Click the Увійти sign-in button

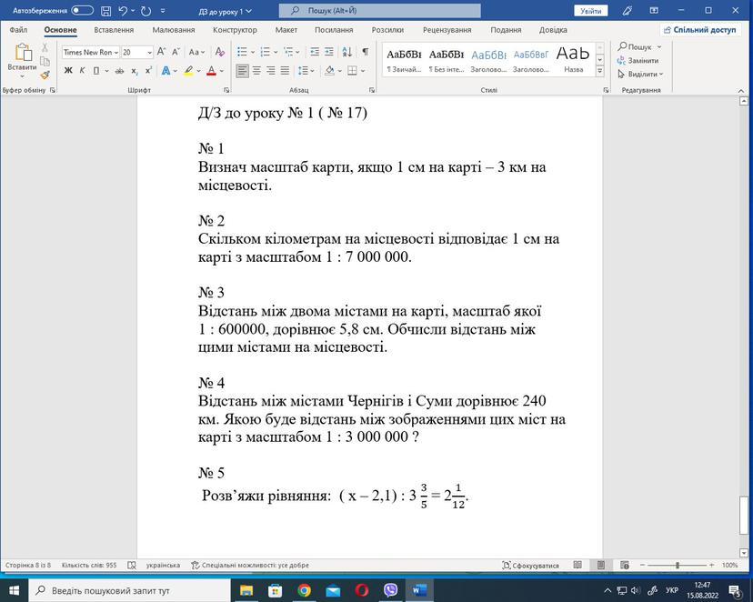click(x=591, y=11)
